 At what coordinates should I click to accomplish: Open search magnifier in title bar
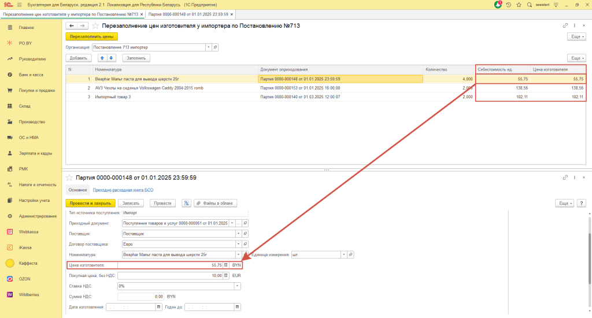pos(530,5)
